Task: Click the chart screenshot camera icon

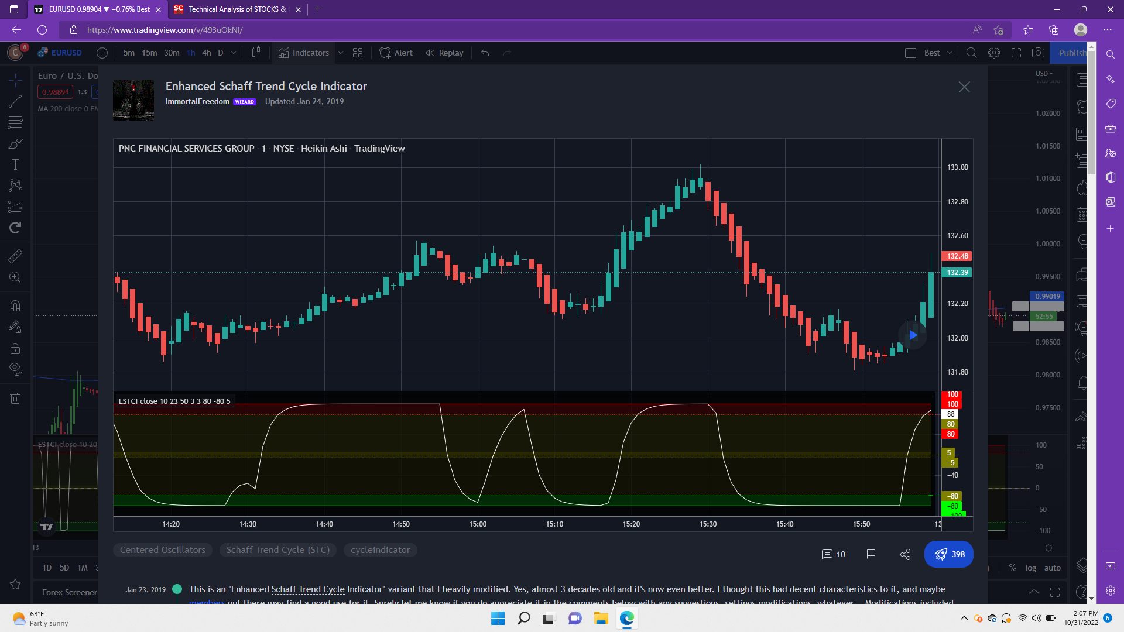Action: point(1038,53)
